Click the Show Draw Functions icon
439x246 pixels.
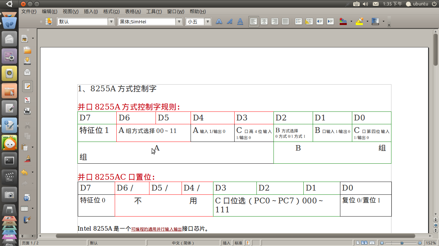coord(27,220)
